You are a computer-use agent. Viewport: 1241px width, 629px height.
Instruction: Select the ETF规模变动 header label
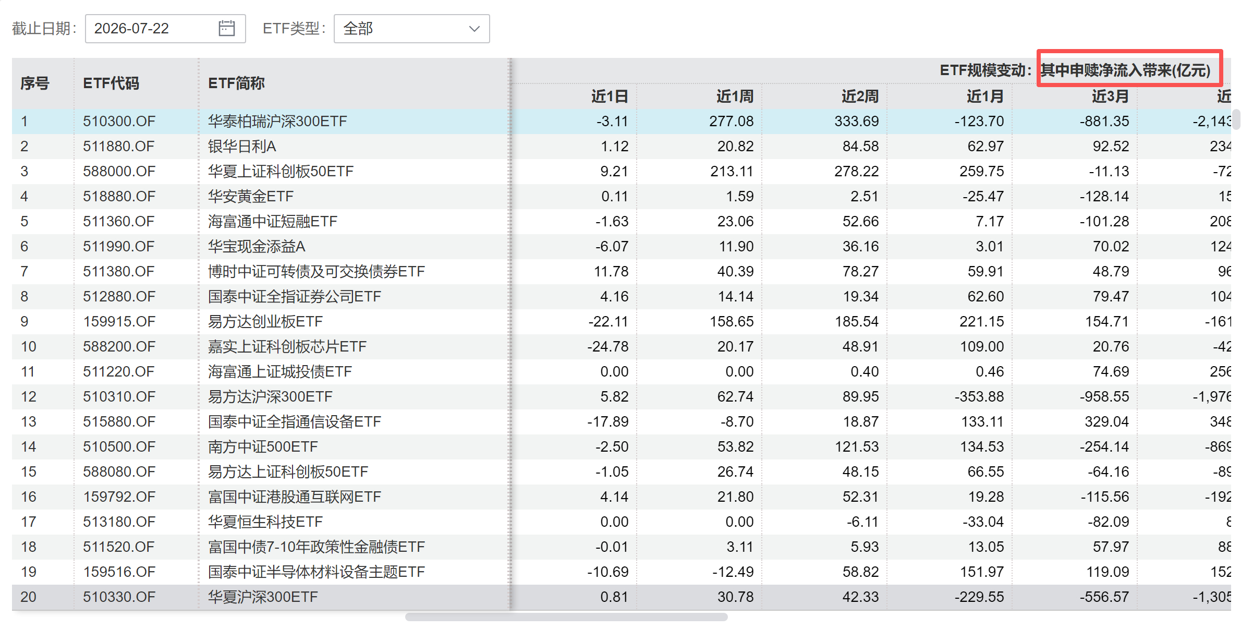[985, 70]
